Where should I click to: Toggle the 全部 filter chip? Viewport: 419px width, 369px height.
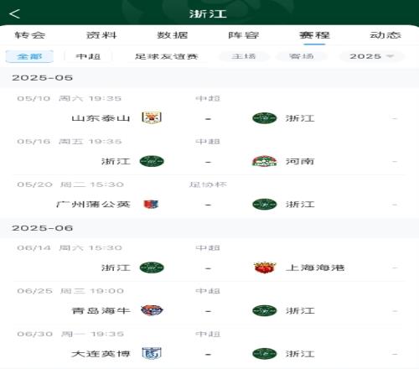29,56
